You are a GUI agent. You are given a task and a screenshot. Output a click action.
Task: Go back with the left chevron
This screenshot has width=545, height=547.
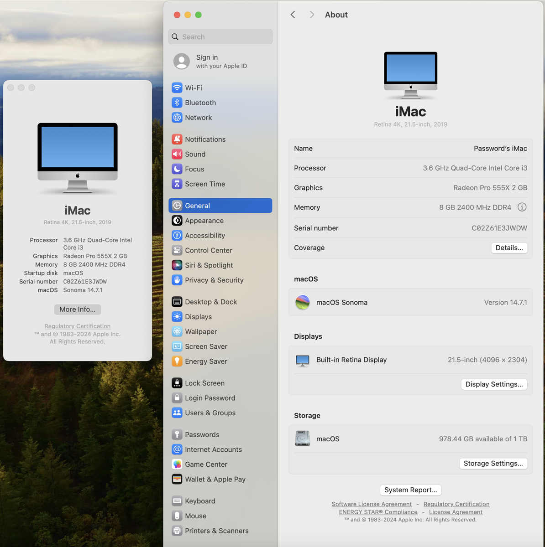(293, 15)
